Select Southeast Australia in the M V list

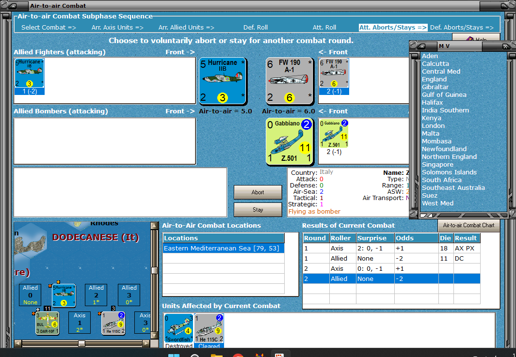point(453,188)
